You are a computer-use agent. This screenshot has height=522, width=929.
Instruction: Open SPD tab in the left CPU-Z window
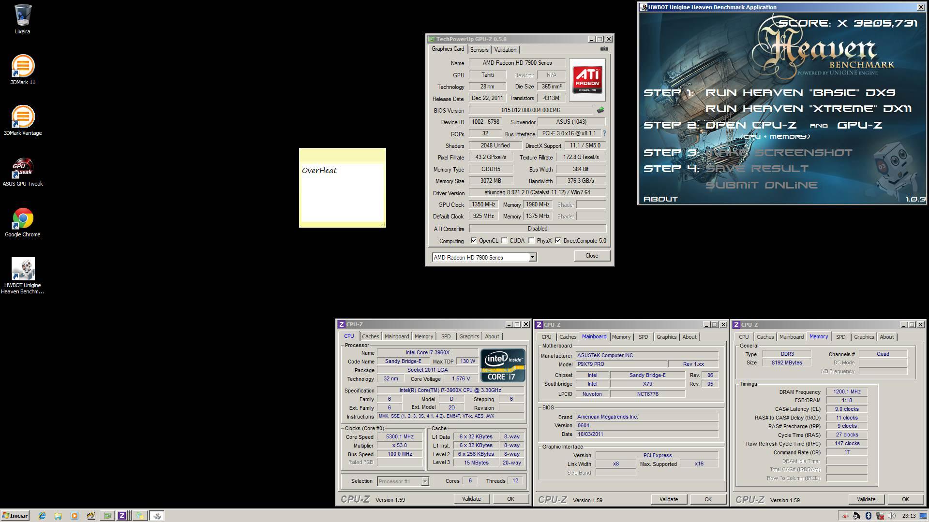(446, 336)
